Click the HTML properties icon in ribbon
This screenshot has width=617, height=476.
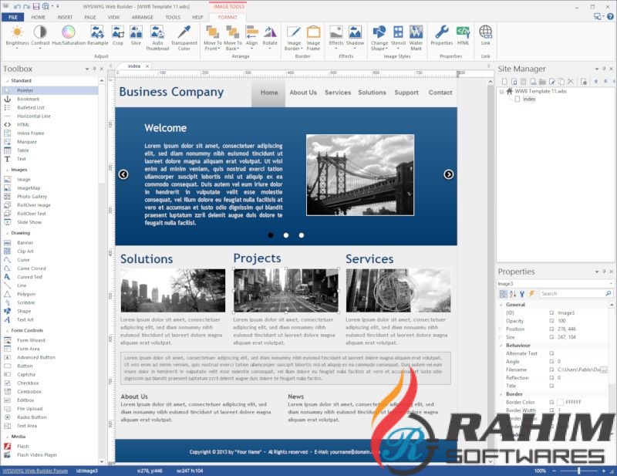(464, 32)
